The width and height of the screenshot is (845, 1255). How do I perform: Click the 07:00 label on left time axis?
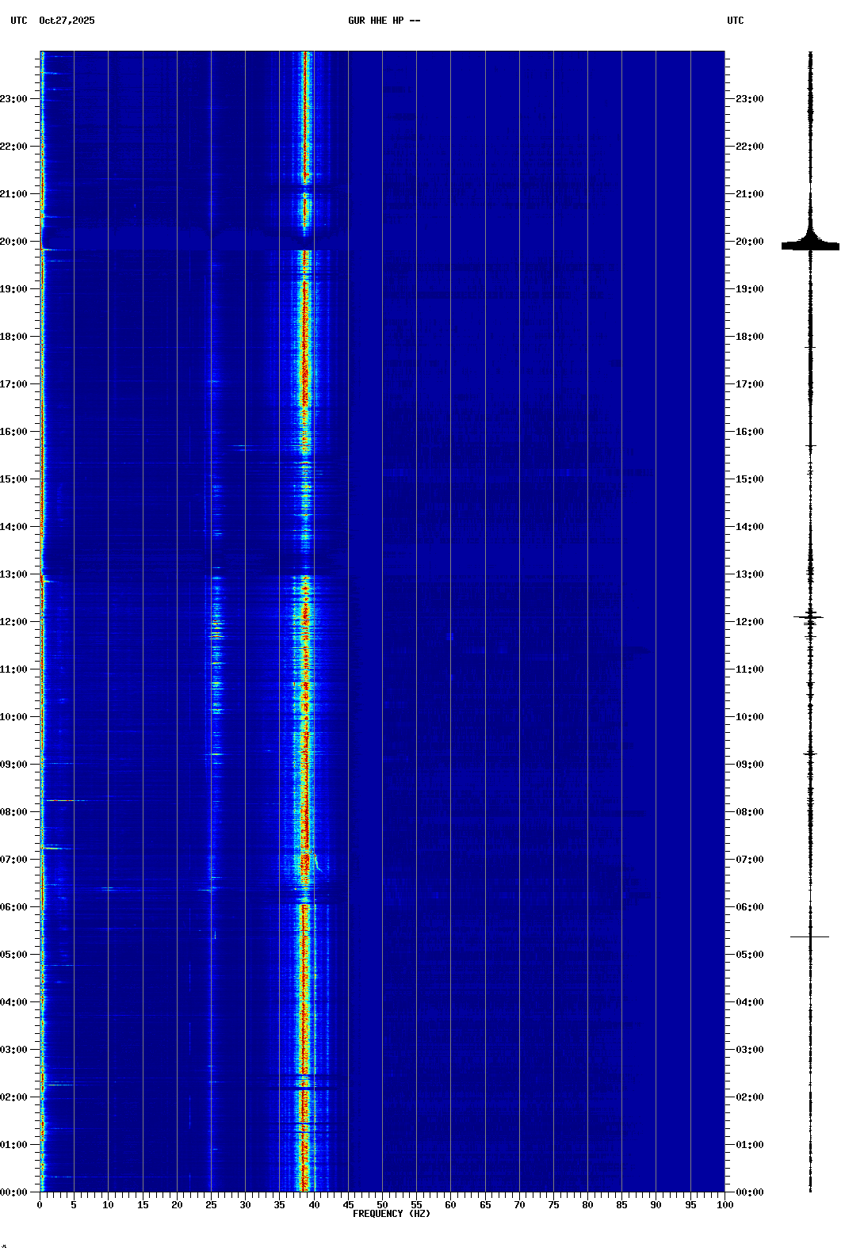coord(13,860)
